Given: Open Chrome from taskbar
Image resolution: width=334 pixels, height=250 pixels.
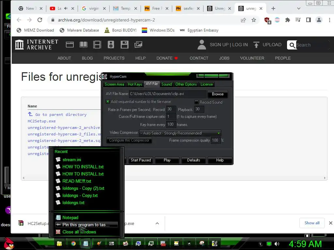Looking at the screenshot, I should click(73, 243).
